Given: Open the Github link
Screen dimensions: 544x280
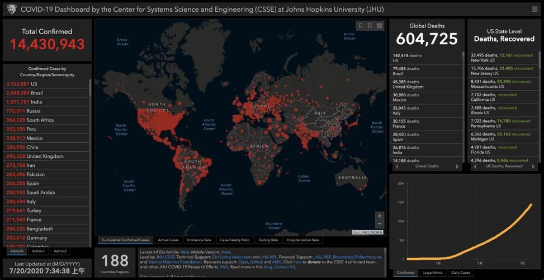Looking at the screenshot, I should click(257, 262).
